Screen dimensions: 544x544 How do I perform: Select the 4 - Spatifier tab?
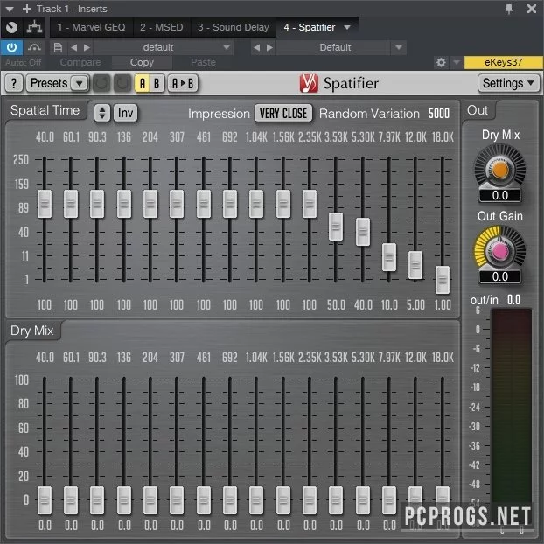click(x=310, y=27)
